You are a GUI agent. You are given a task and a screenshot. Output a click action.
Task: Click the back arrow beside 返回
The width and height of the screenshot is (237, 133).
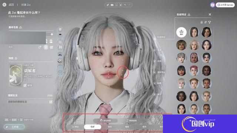coord(4,5)
